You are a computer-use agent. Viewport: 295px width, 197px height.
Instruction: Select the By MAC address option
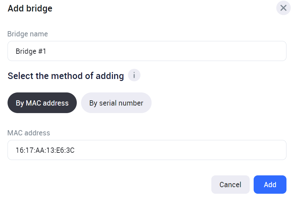(x=42, y=103)
